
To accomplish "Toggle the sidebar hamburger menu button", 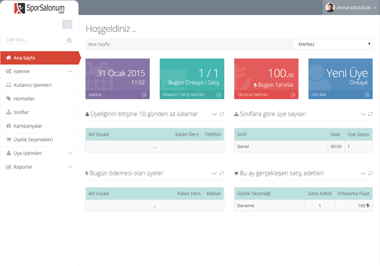I will pyautogui.click(x=67, y=24).
